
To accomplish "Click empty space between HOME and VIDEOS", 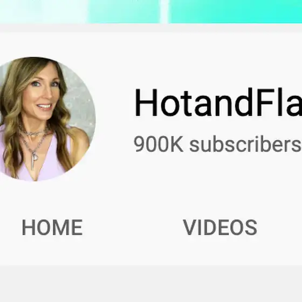I will pyautogui.click(x=133, y=227).
